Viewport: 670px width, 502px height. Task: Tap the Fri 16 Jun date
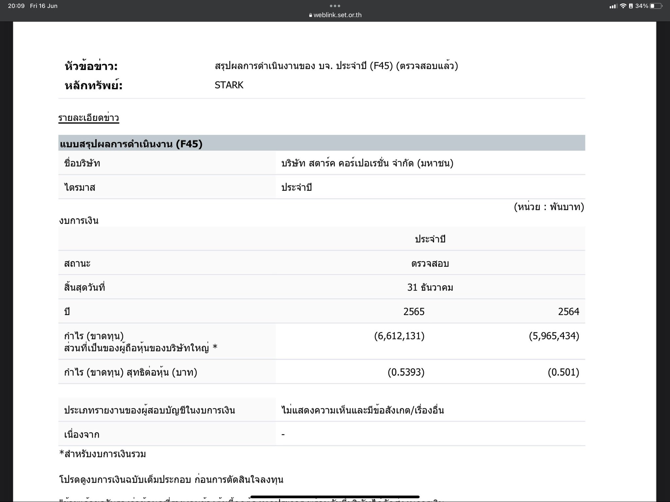pyautogui.click(x=44, y=6)
